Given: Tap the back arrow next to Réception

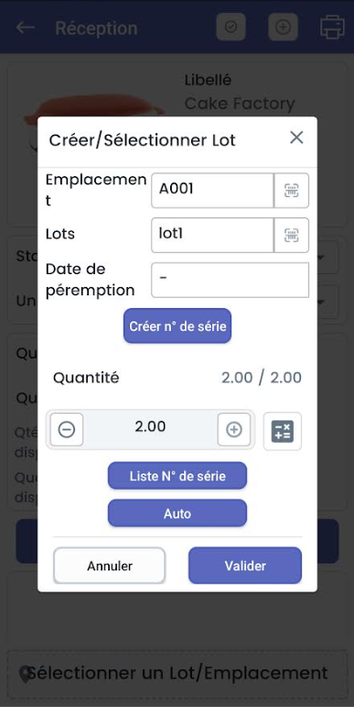Looking at the screenshot, I should click(x=26, y=28).
